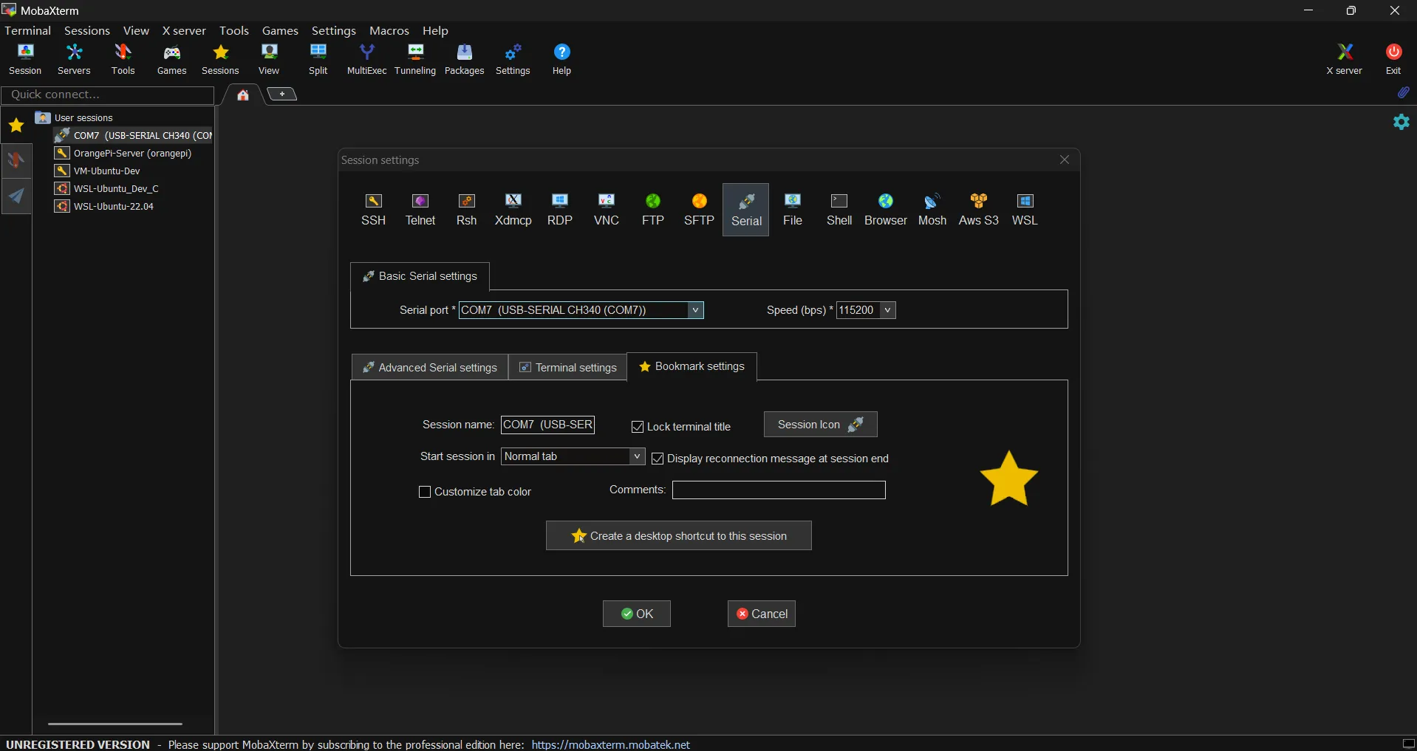Toggle Display reconnection message checkbox
The image size is (1417, 751).
pos(658,459)
